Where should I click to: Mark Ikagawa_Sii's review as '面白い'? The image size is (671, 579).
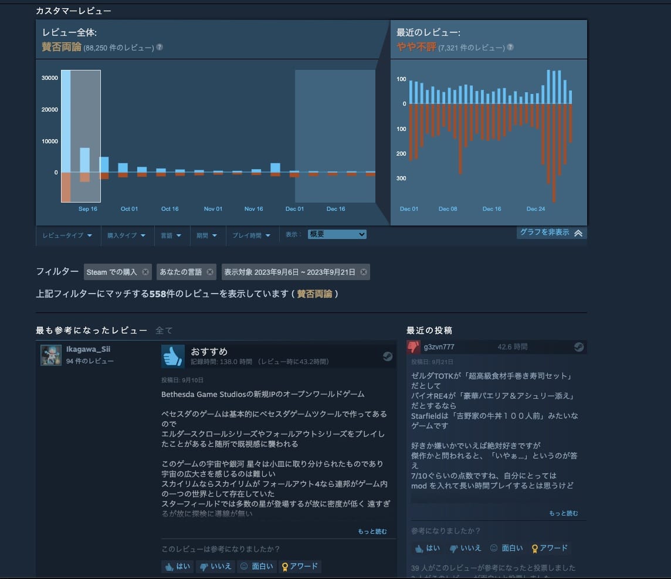[x=256, y=566]
